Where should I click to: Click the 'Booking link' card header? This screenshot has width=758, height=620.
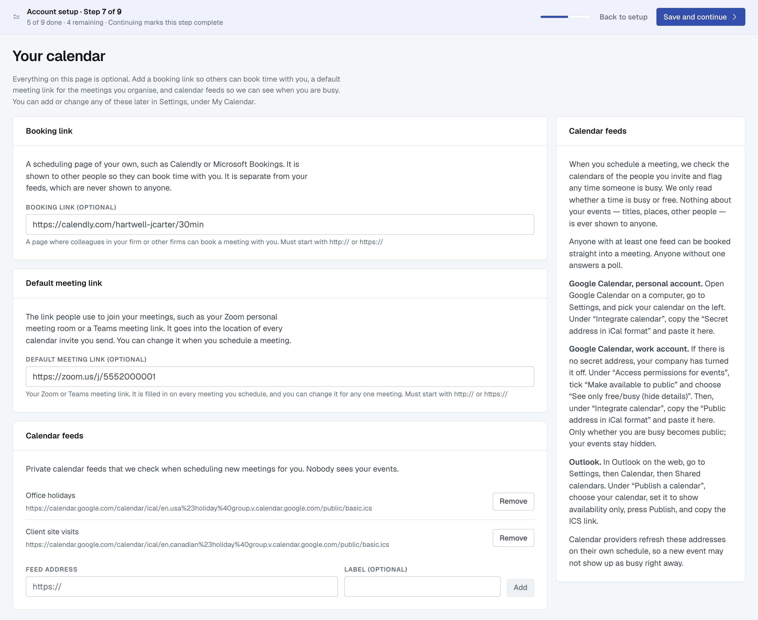pos(49,131)
